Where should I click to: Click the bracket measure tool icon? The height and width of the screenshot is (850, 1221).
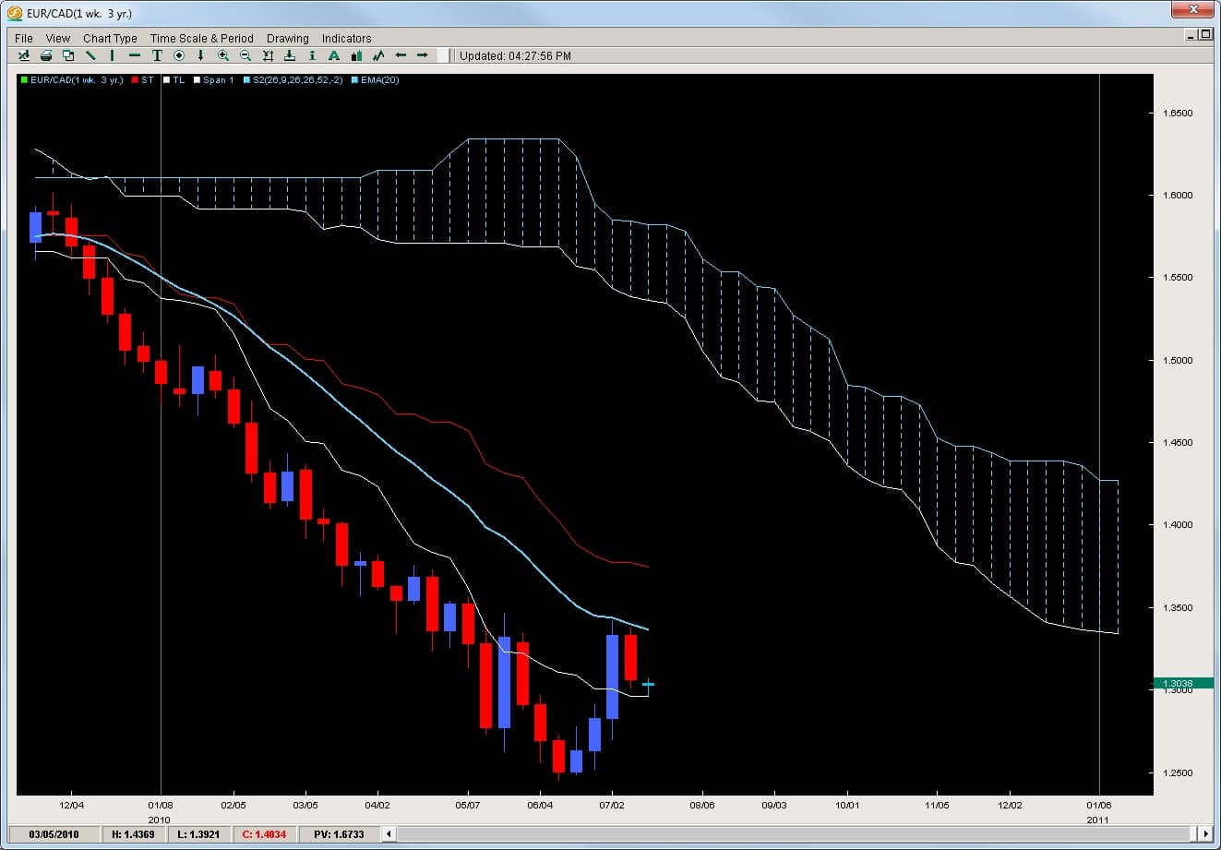(268, 55)
